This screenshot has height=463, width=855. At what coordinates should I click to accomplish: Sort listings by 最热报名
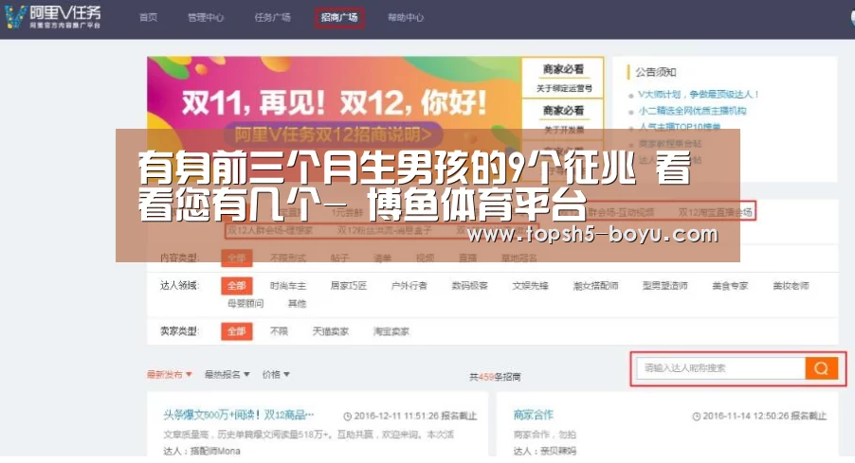[x=227, y=374]
